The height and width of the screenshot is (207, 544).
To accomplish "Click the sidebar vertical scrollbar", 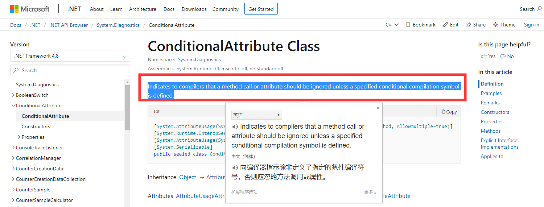I will coord(127,107).
